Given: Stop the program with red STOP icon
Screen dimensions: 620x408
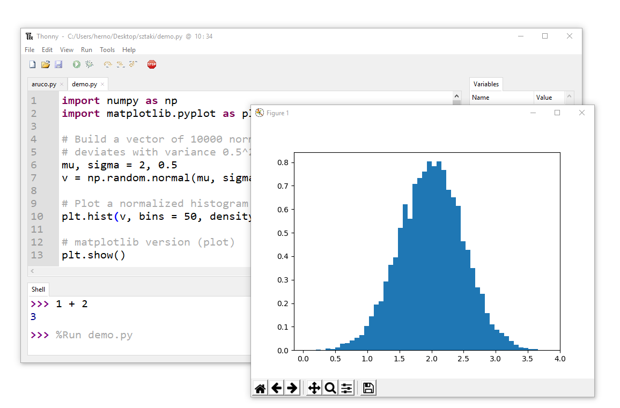Looking at the screenshot, I should (152, 64).
